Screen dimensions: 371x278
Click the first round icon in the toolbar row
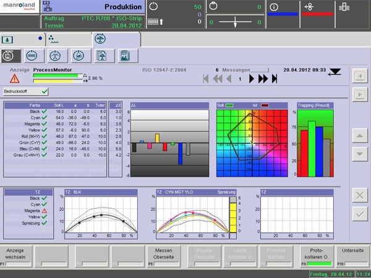pos(9,56)
